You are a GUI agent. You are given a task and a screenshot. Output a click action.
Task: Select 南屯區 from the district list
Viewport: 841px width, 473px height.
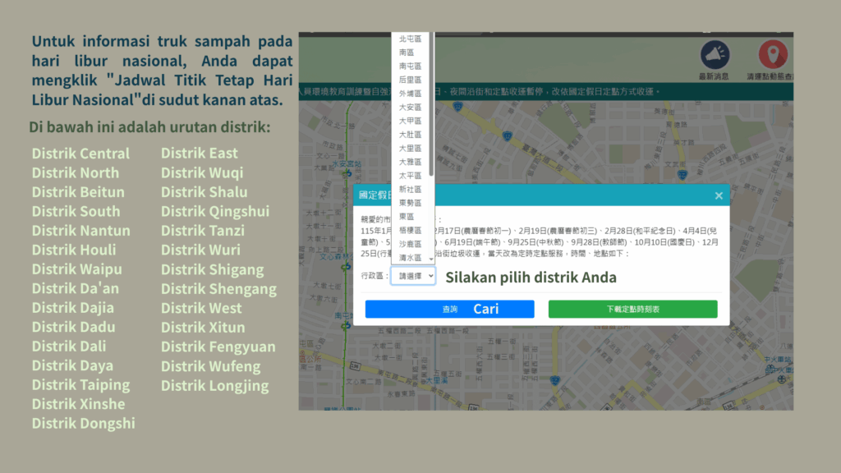tap(411, 66)
